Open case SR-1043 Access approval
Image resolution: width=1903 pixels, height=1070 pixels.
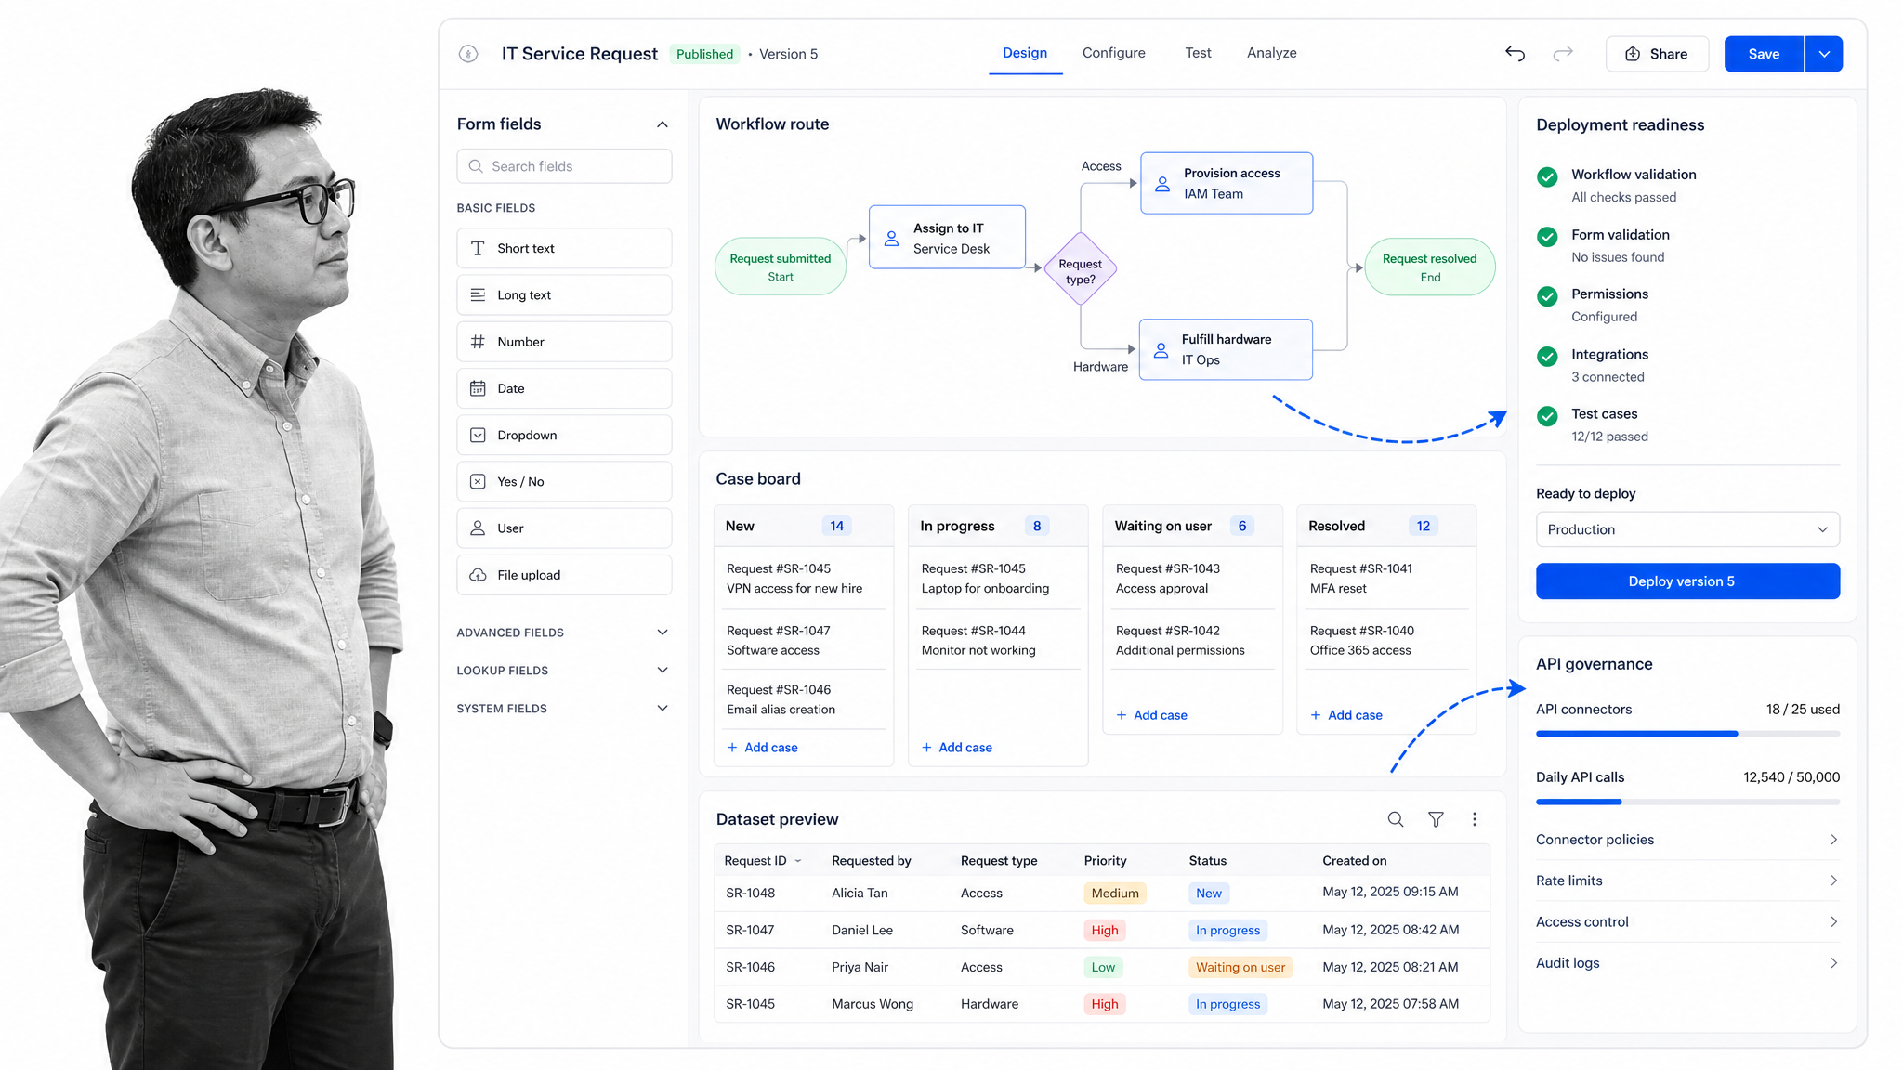(x=1193, y=579)
